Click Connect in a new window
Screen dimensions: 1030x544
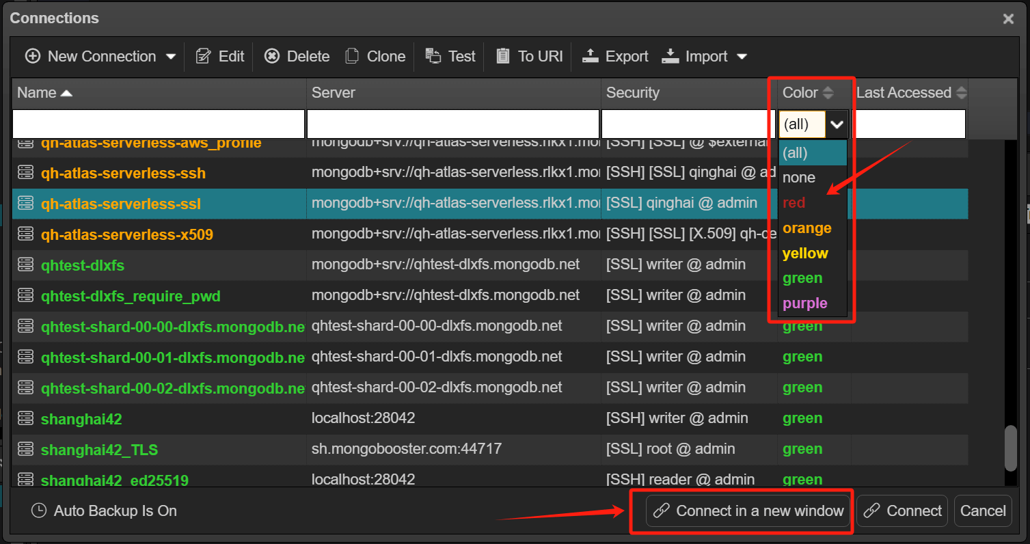(x=748, y=511)
